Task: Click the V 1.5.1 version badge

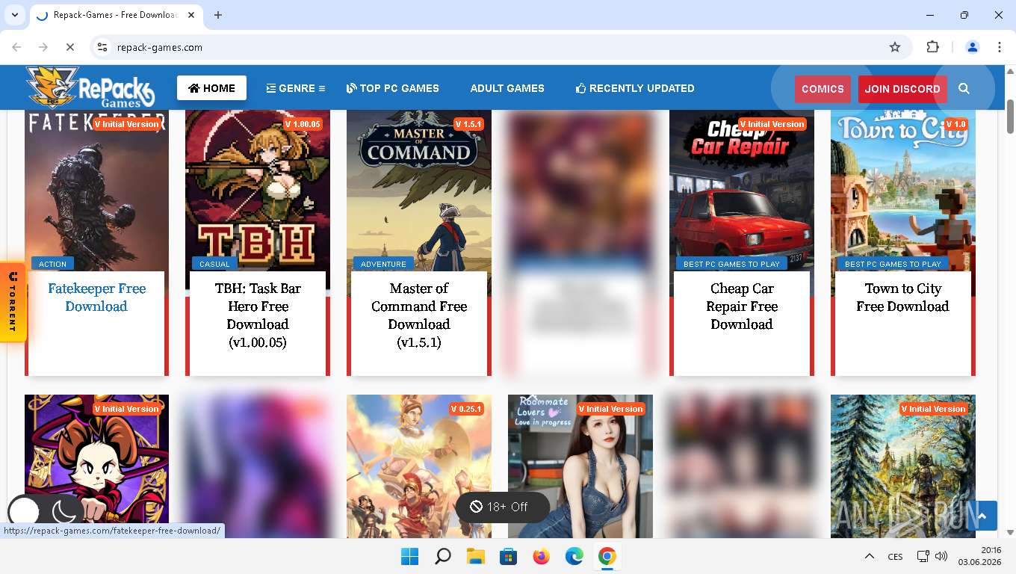Action: [x=469, y=124]
